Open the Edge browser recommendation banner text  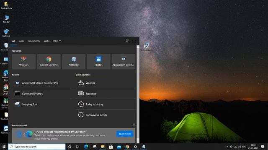(70, 135)
